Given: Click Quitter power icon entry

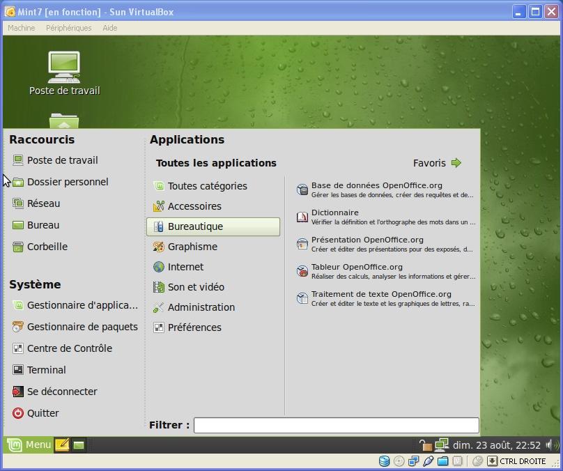Looking at the screenshot, I should (x=36, y=413).
